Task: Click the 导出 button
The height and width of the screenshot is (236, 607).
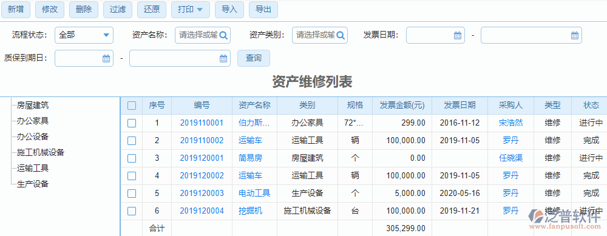Action: coord(263,10)
